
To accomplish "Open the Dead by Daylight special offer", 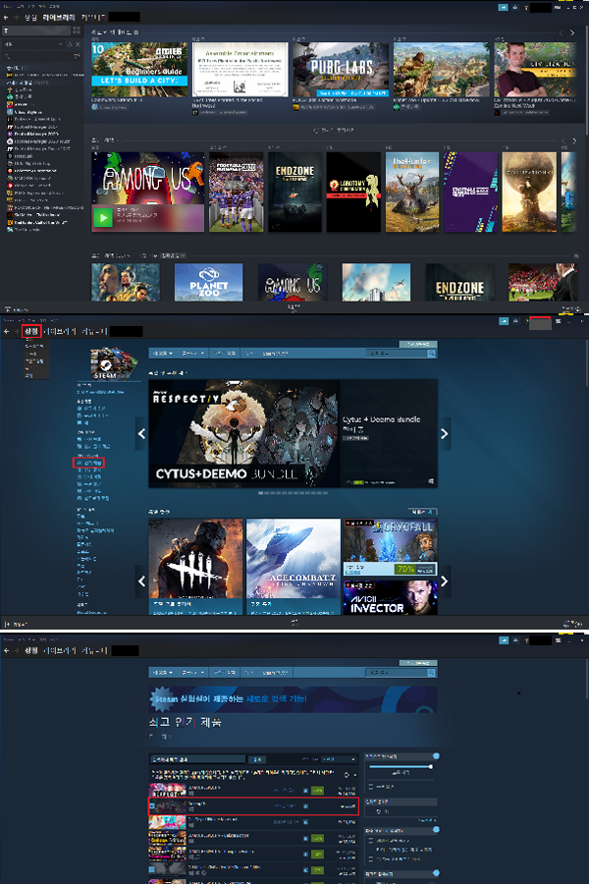I will click(x=195, y=567).
